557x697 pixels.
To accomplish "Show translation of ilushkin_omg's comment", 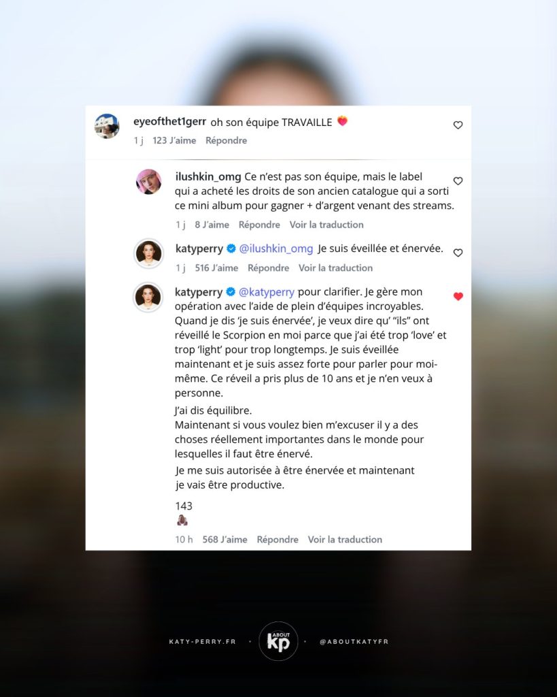I will (x=326, y=225).
